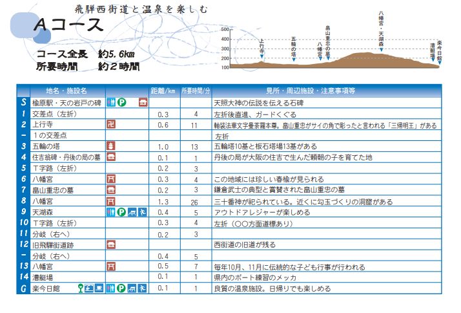Click the walking person icon in 天湖森 row
This screenshot has height=313, width=461.
[142, 211]
